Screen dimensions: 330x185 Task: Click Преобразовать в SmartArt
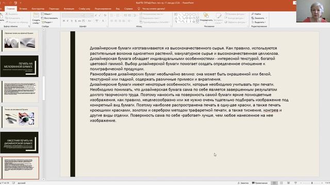pos(154,22)
